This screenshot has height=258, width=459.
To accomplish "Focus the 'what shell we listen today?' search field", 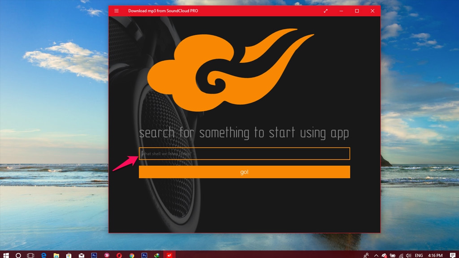I will [244, 154].
